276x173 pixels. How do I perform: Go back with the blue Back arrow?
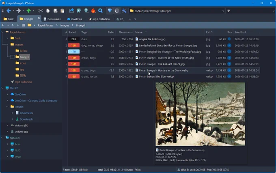point(9,11)
